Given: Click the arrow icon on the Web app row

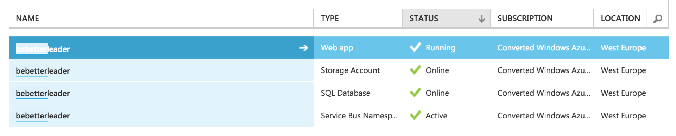Looking at the screenshot, I should tap(304, 48).
